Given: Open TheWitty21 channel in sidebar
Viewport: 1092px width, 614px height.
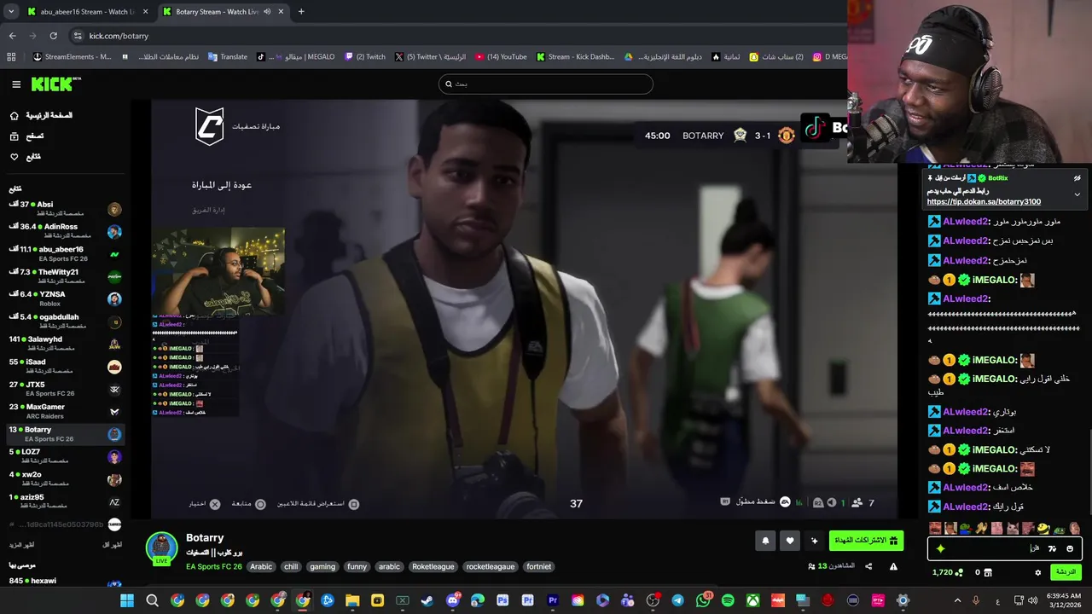Looking at the screenshot, I should pos(64,276).
